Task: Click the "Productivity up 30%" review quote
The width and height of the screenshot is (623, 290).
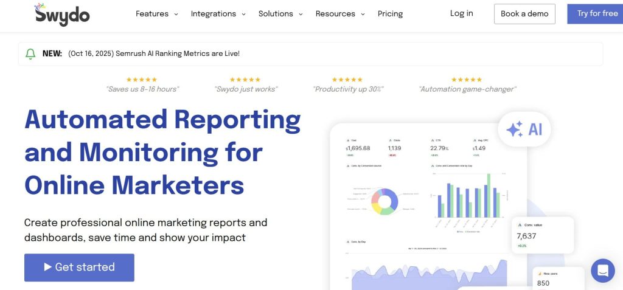Action: pos(348,89)
